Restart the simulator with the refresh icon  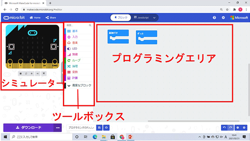coord(26,73)
